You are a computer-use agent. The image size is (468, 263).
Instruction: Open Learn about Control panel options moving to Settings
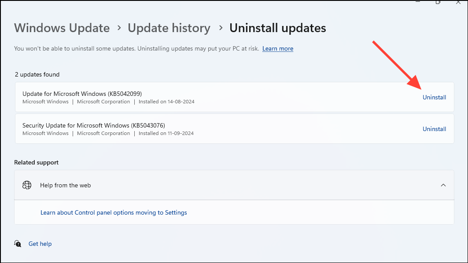click(114, 212)
